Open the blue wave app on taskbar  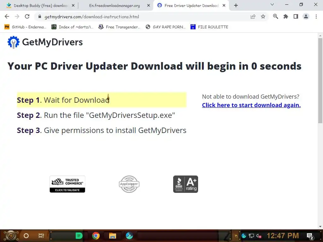(x=129, y=236)
